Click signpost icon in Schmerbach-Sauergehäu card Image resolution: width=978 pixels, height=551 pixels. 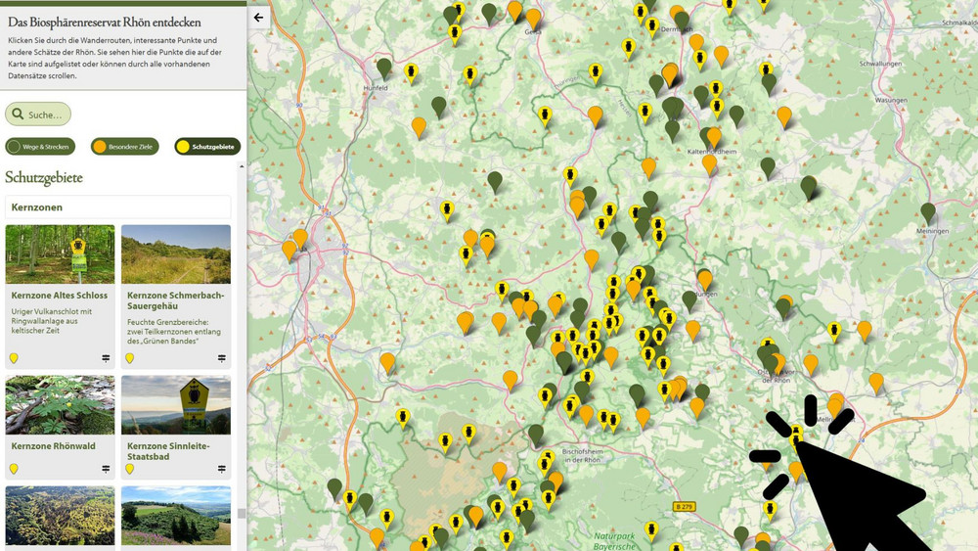coord(222,358)
